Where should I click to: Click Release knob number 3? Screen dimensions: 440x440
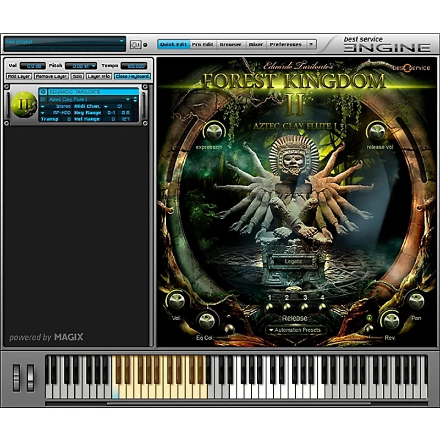tap(305, 307)
